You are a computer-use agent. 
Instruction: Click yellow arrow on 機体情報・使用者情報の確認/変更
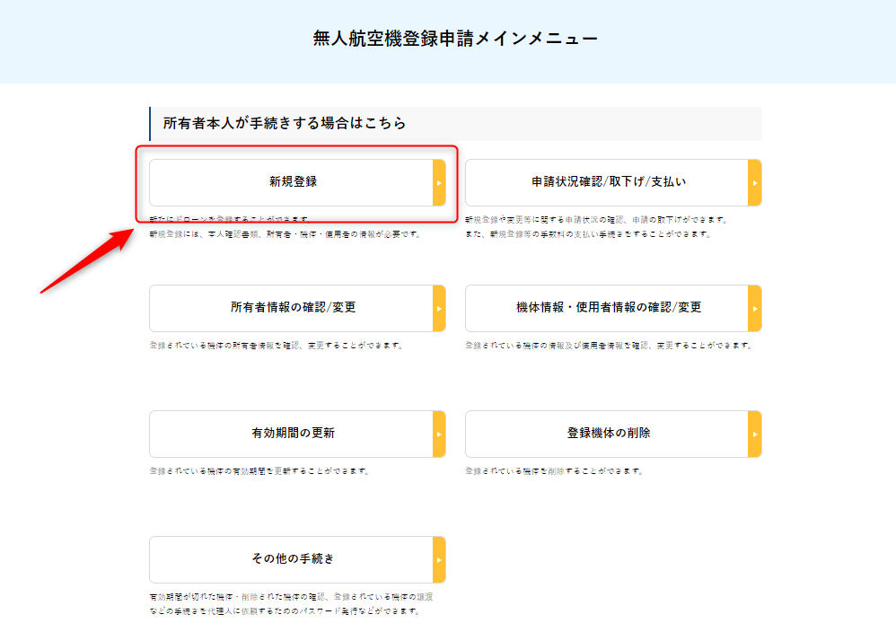[754, 309]
